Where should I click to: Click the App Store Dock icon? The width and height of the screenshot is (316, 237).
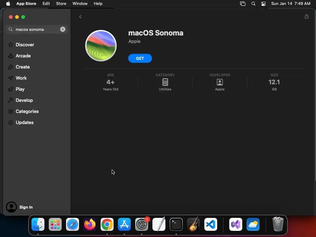click(x=124, y=224)
